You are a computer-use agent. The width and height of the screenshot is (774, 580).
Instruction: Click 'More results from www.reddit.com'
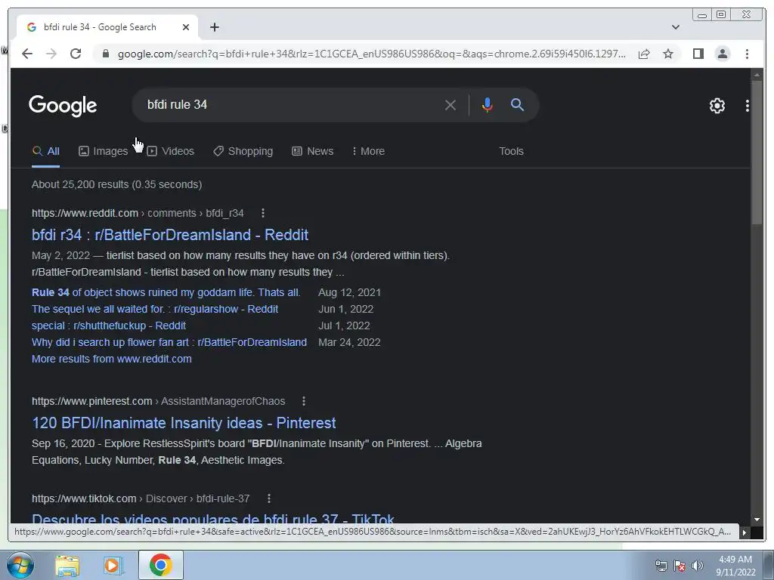tap(112, 359)
